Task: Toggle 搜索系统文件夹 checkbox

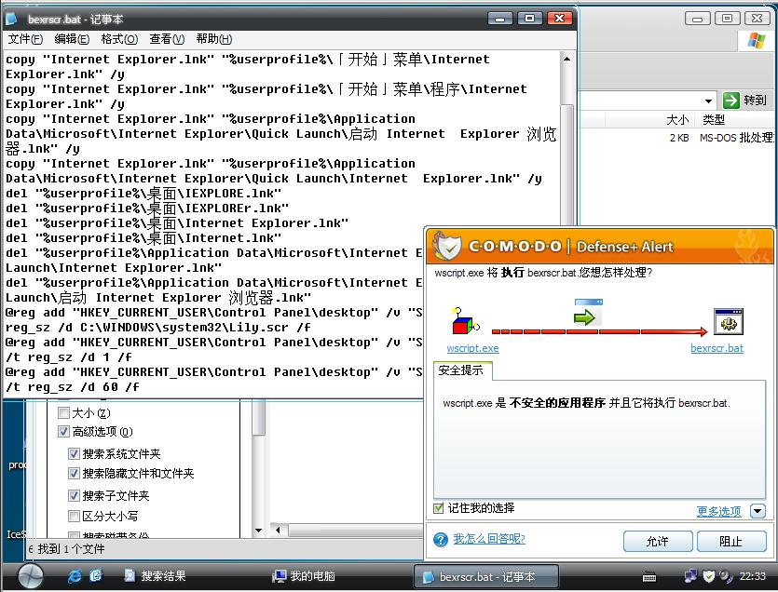Action: click(74, 453)
